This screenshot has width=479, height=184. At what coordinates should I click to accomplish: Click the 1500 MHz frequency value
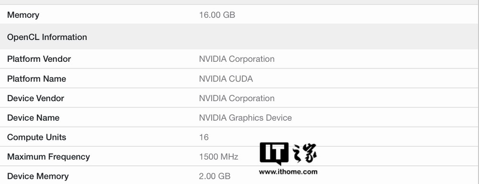click(219, 157)
